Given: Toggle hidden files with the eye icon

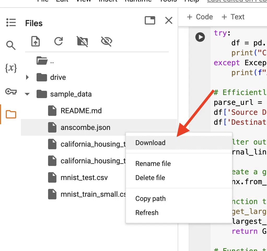Looking at the screenshot, I should pos(107,41).
